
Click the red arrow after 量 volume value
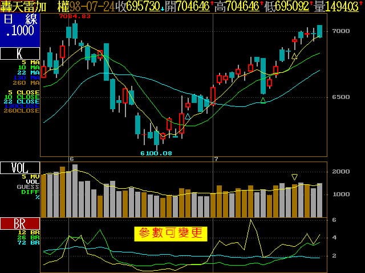point(362,5)
